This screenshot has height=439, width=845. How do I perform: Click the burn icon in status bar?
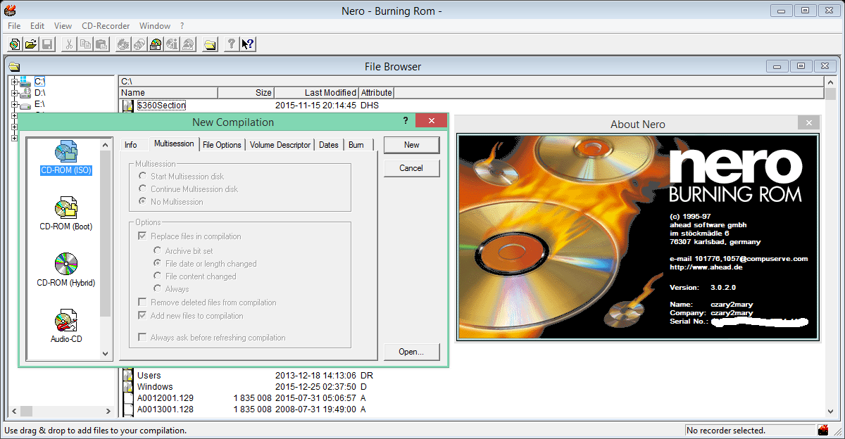point(823,430)
